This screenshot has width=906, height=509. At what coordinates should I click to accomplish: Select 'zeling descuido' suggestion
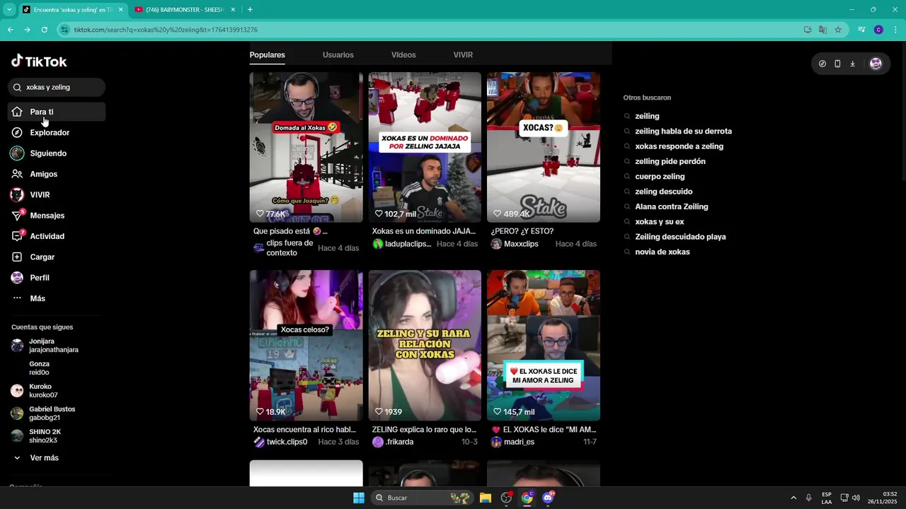coord(664,192)
